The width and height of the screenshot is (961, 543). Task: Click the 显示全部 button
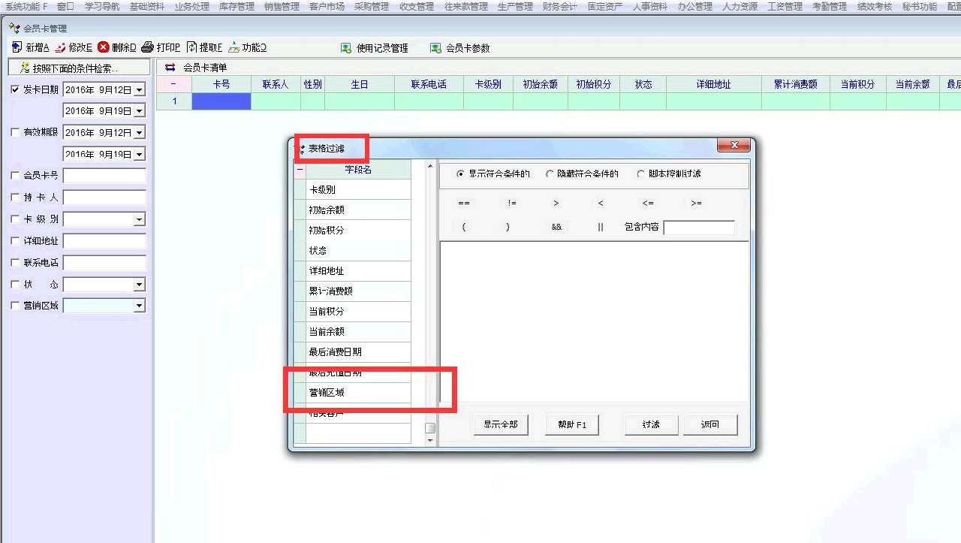point(501,424)
